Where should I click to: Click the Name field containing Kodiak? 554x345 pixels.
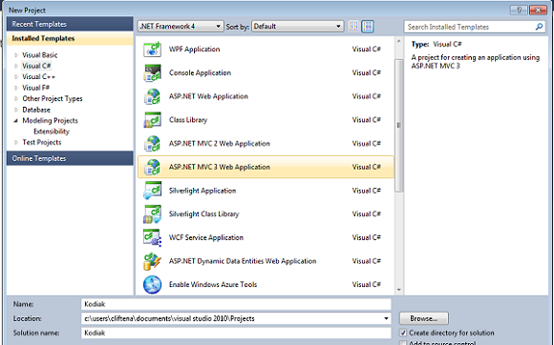pyautogui.click(x=236, y=304)
